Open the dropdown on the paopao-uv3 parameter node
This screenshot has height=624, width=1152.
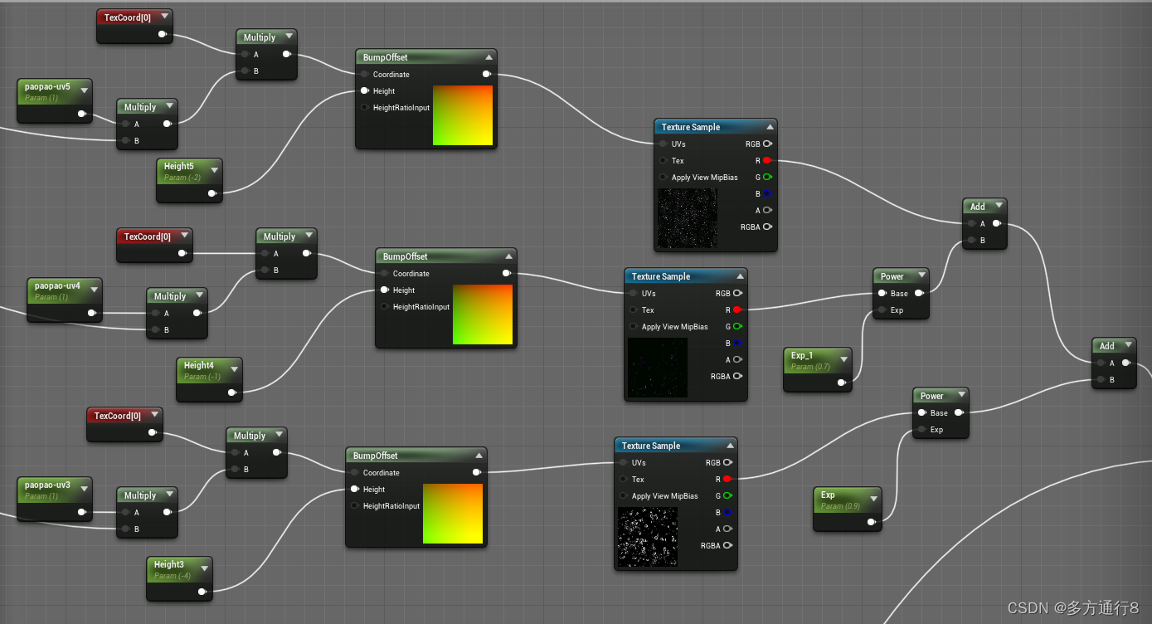(83, 490)
